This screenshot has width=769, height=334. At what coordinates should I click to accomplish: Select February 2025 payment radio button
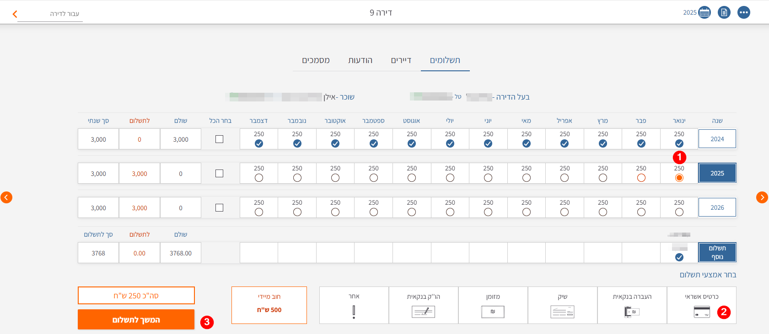coord(641,178)
